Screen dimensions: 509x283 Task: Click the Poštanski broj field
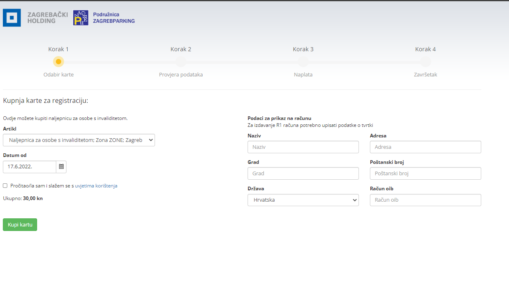(425, 174)
